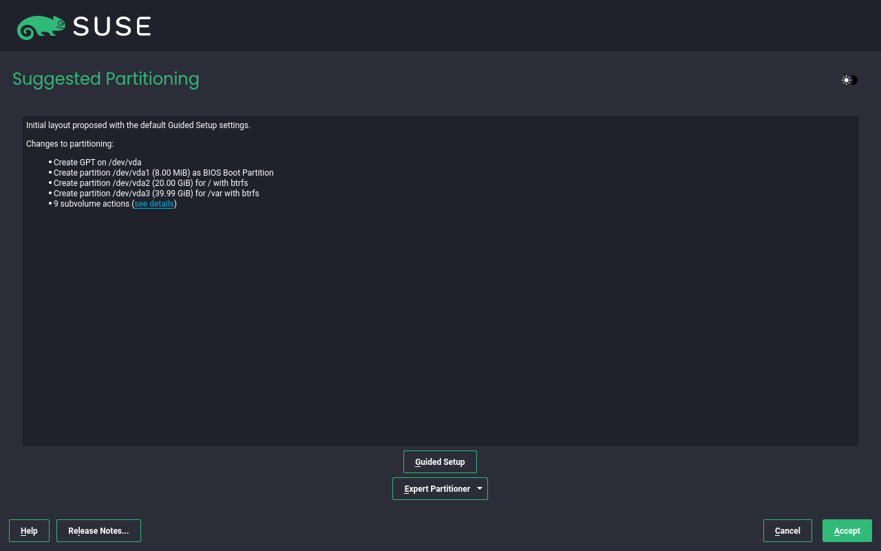Accept the suggested partitioning
881x551 pixels.
click(847, 531)
